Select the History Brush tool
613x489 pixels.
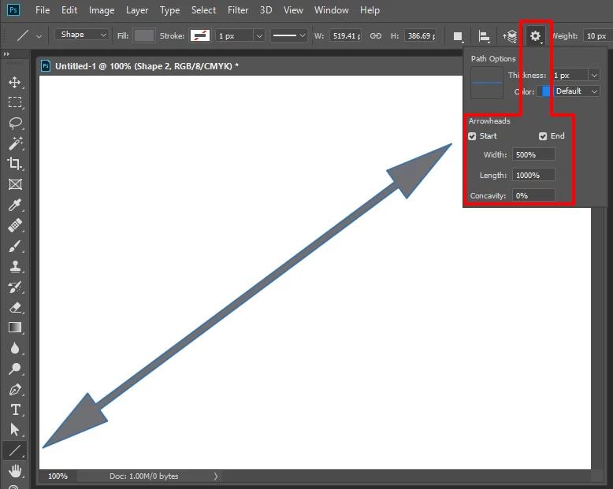[15, 287]
